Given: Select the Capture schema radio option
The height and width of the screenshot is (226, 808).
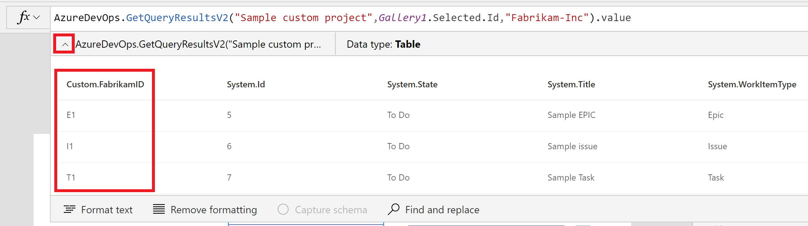Looking at the screenshot, I should coord(322,210).
